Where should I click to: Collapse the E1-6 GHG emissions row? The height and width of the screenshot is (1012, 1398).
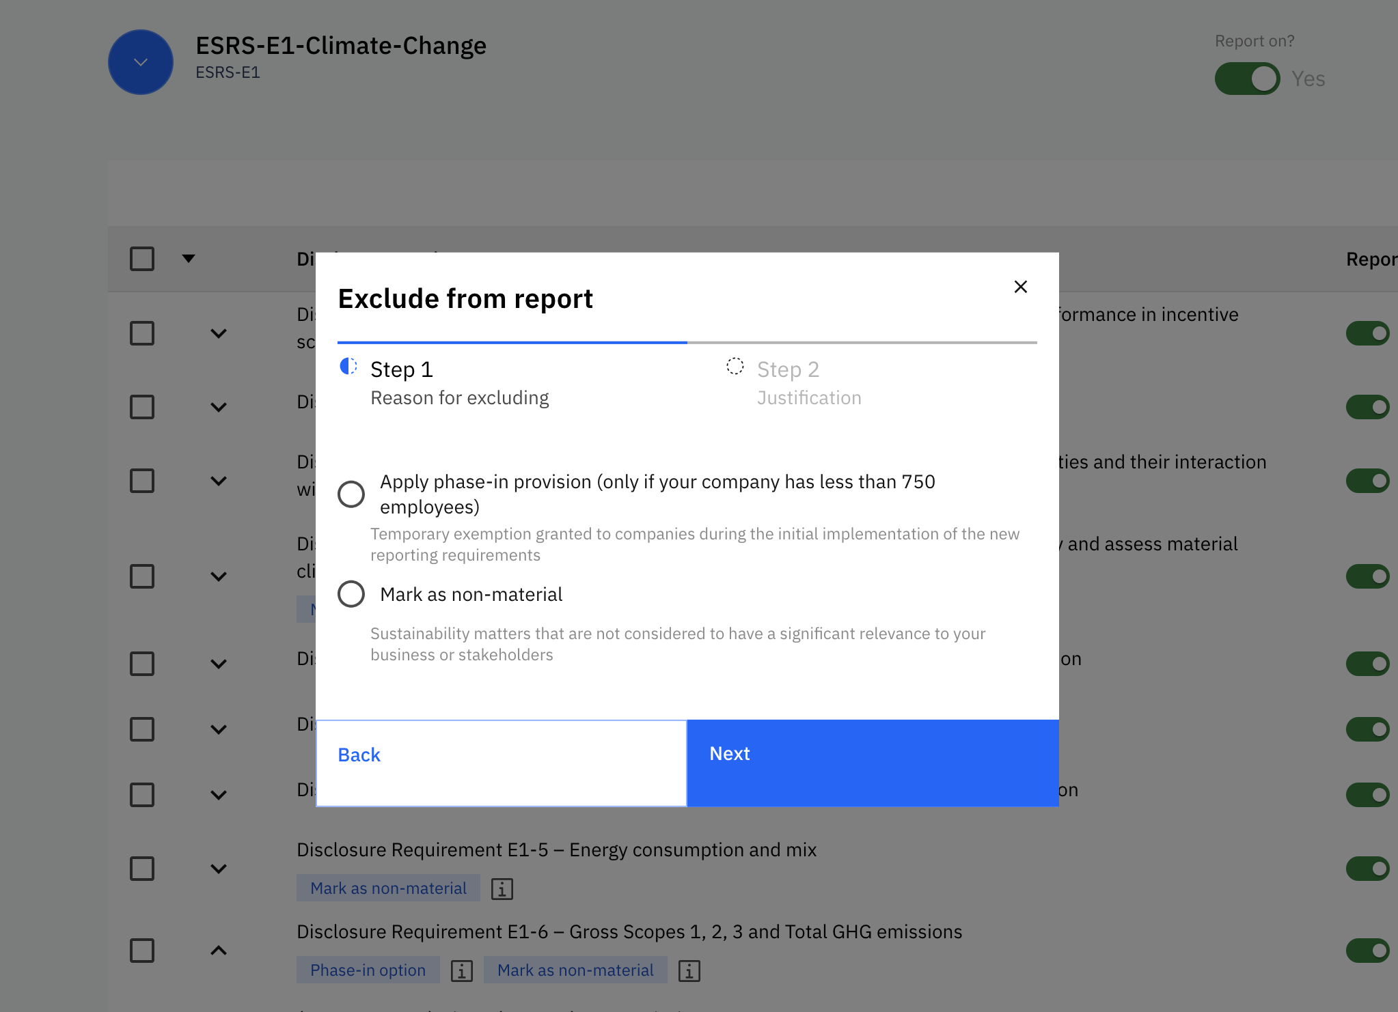coord(219,951)
